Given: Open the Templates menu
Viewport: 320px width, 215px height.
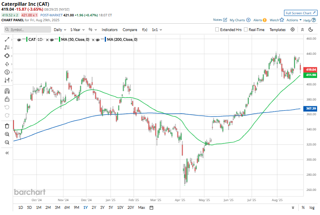Looking at the screenshot, I should click(277, 30).
